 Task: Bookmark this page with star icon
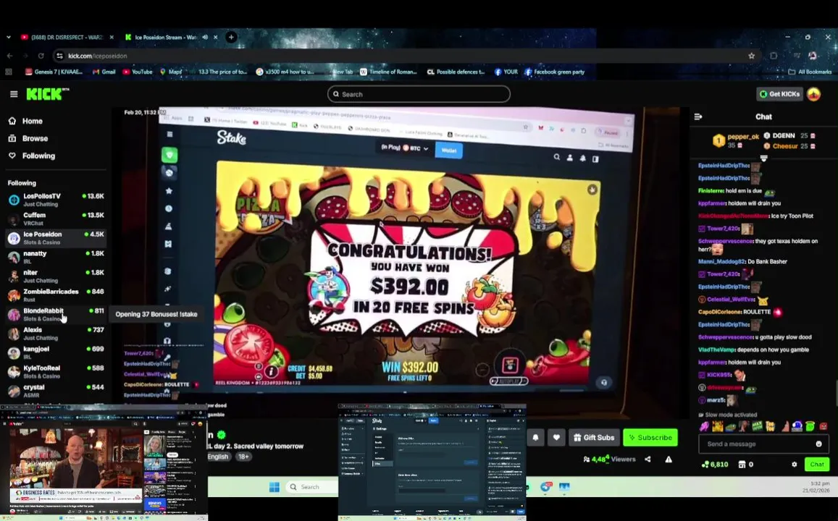(x=751, y=56)
